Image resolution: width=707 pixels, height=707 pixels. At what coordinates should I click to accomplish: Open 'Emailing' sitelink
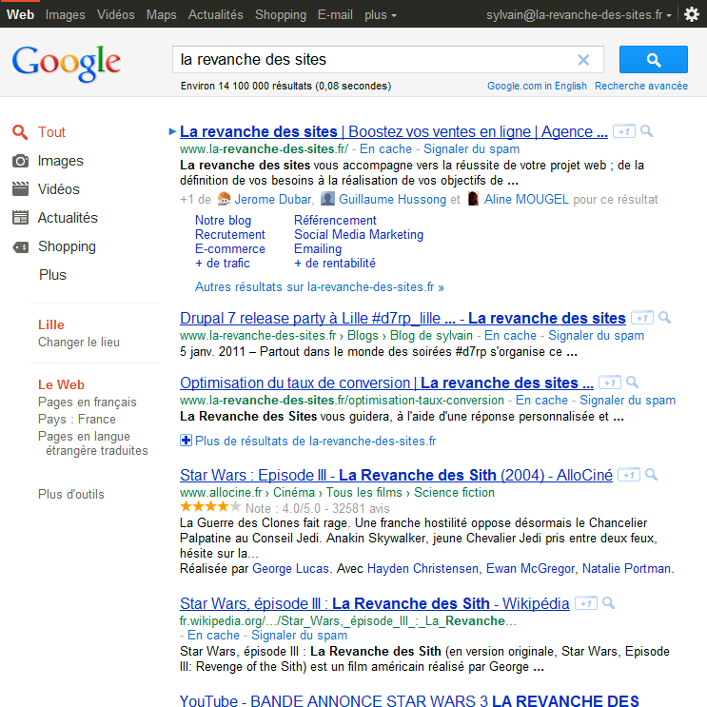tap(318, 249)
